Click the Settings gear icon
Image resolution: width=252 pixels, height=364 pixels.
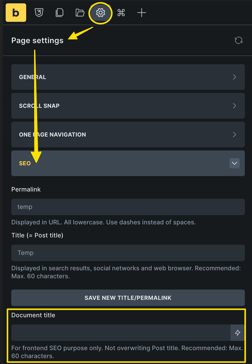(x=101, y=13)
